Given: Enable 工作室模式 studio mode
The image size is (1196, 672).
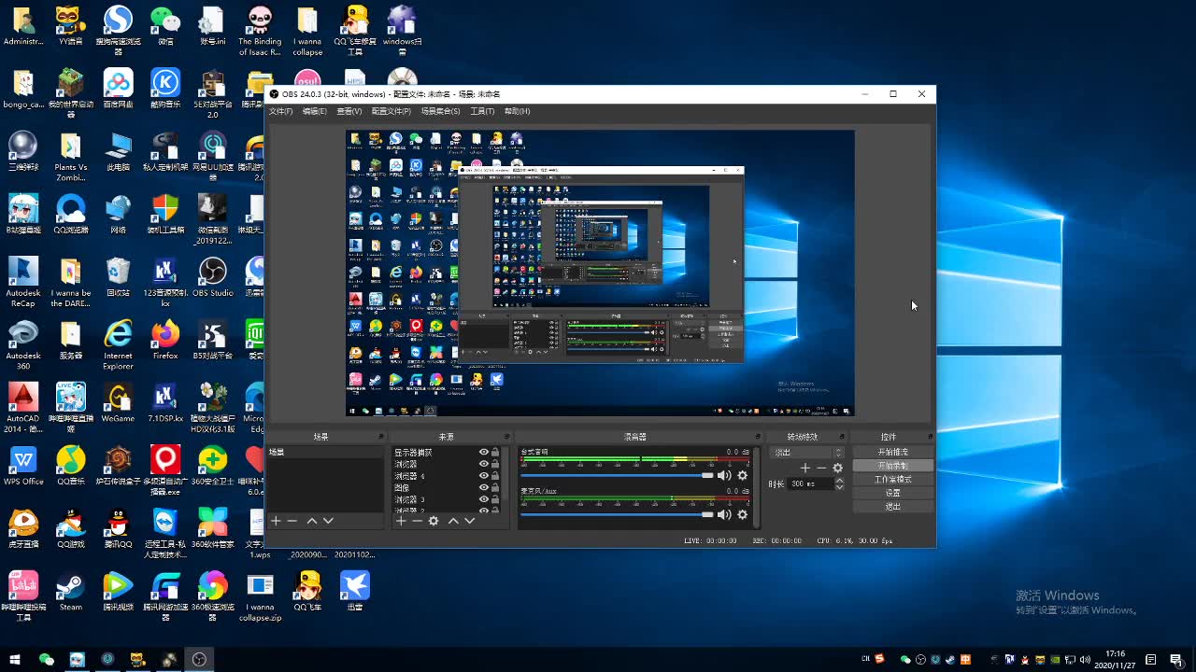Looking at the screenshot, I should [x=892, y=479].
